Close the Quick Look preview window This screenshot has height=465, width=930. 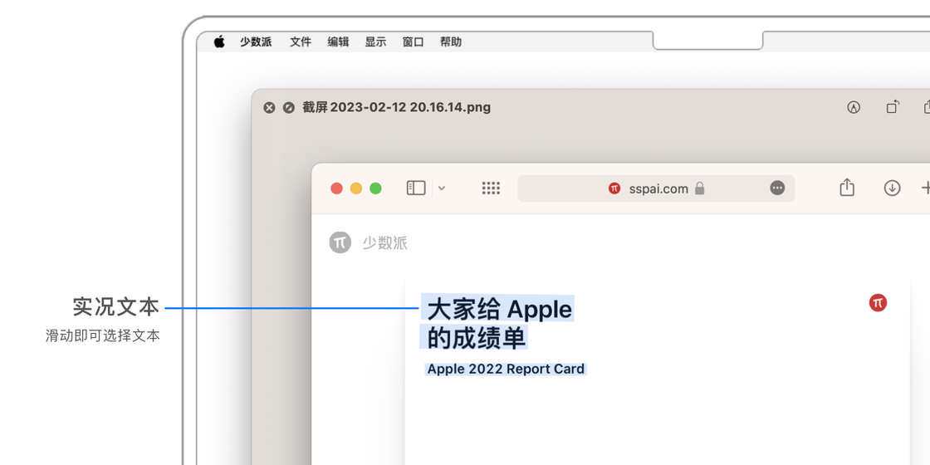pos(269,108)
